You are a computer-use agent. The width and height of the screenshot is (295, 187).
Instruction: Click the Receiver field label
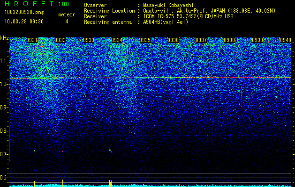[95, 16]
